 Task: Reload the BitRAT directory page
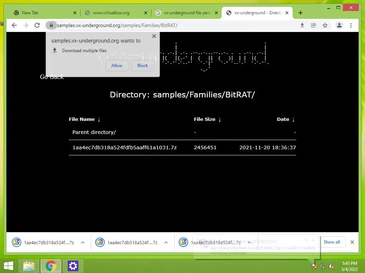[x=37, y=25]
